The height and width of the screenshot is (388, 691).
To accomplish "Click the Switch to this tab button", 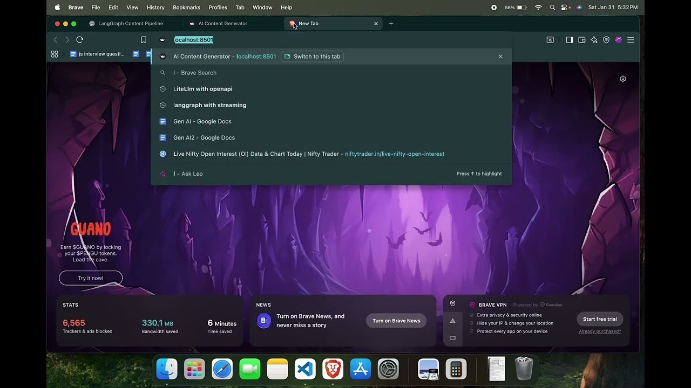I will click(x=312, y=57).
